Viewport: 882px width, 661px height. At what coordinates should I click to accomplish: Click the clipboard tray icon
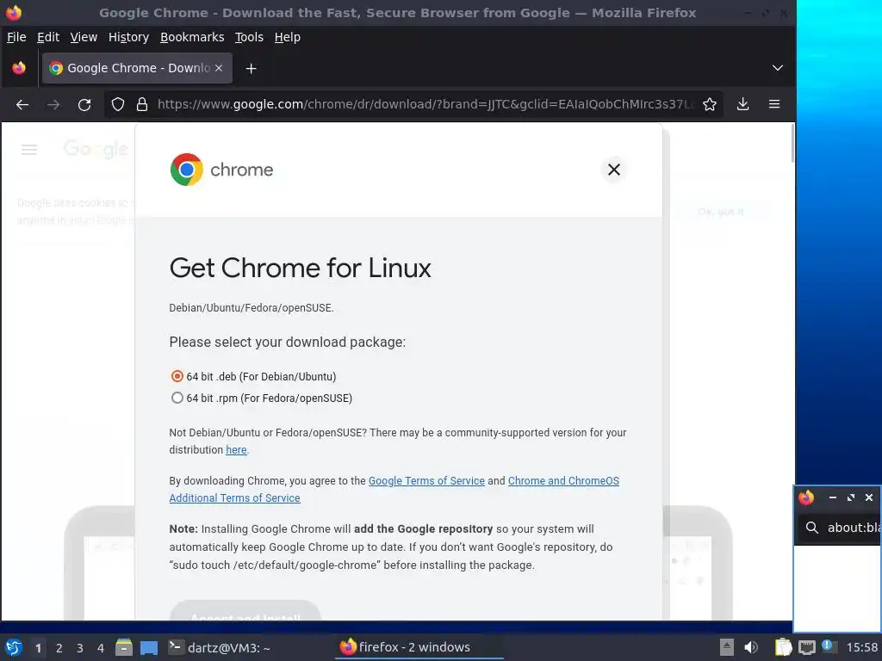click(x=783, y=647)
